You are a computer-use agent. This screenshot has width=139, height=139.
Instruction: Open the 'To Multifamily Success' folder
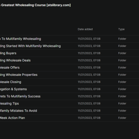[x=20, y=96]
